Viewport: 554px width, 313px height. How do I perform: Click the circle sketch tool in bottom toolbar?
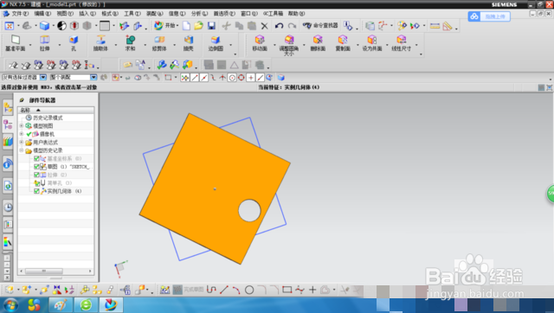click(x=249, y=290)
